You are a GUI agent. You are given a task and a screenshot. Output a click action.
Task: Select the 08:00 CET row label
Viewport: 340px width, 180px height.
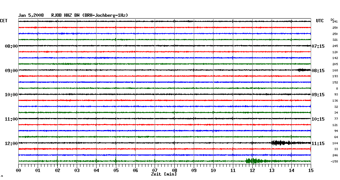[x=11, y=46]
